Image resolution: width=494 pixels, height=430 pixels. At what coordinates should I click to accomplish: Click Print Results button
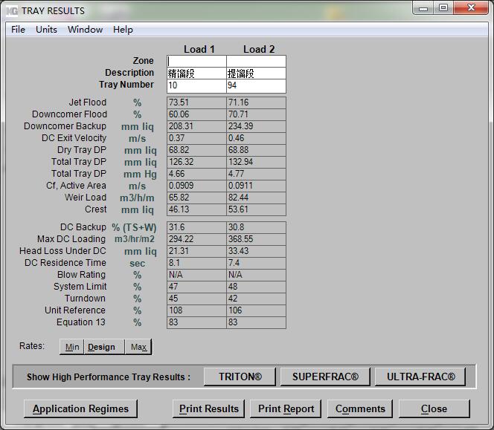208,408
